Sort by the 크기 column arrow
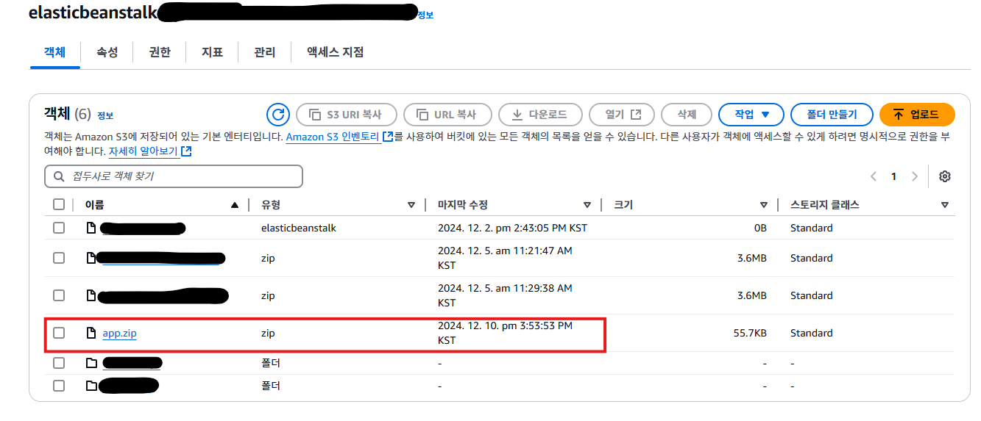The image size is (981, 421). (764, 205)
